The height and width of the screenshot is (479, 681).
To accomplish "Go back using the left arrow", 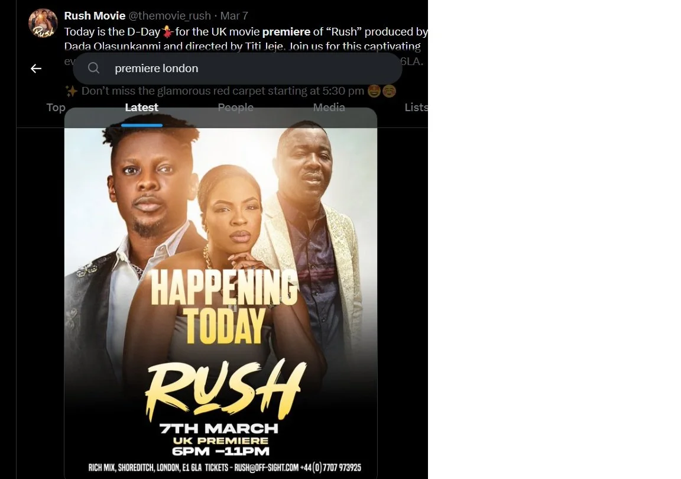I will (36, 69).
